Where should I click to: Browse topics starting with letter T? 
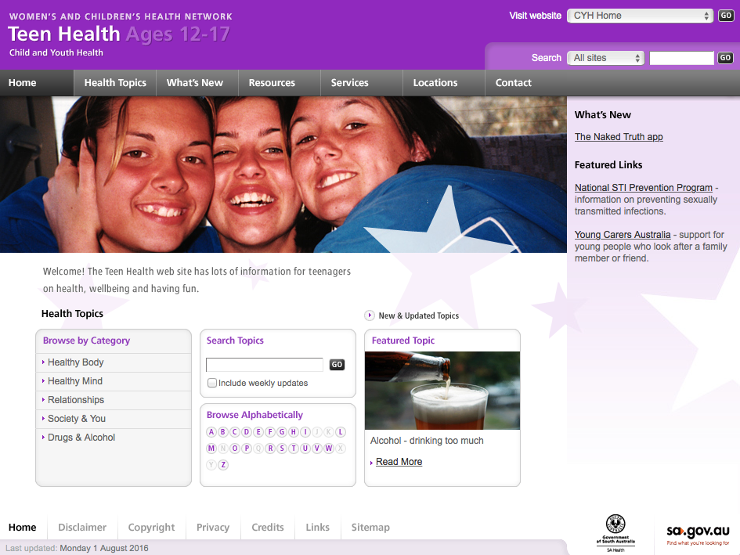(294, 449)
